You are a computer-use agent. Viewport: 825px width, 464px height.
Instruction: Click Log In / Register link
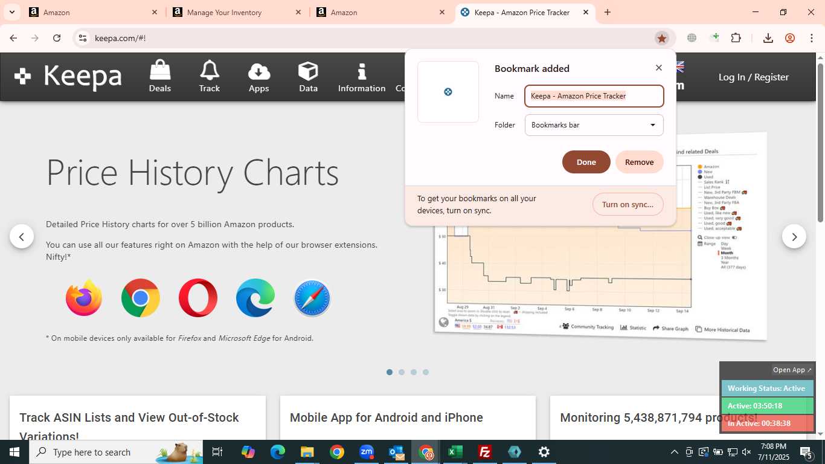tap(754, 77)
